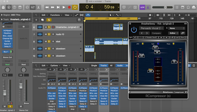Click the Bus 1 send slot
This screenshot has height=112, width=197.
pyautogui.click(x=6, y=52)
